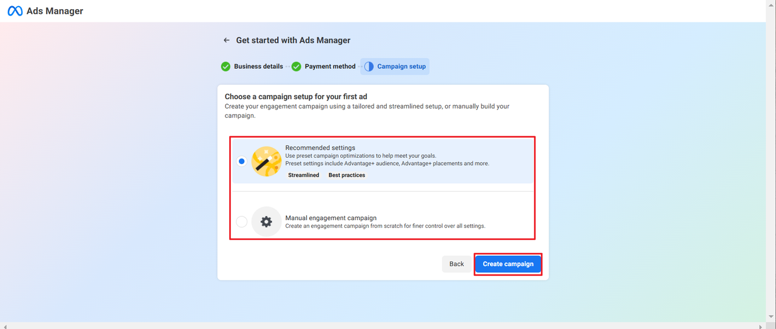
Task: Select the Manual engagement campaign radio button
Action: tap(242, 222)
